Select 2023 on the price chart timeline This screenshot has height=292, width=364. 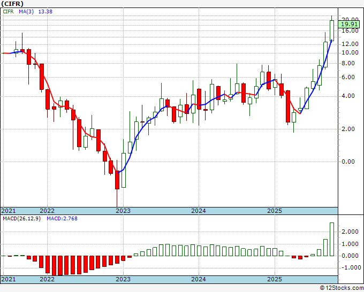tap(124, 211)
